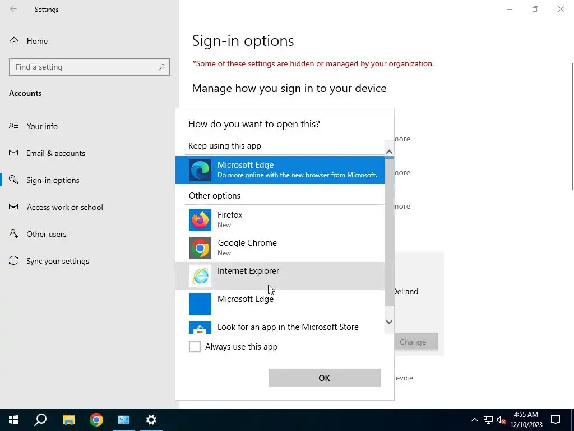Click the magnifier icon in Find a setting

pos(162,67)
